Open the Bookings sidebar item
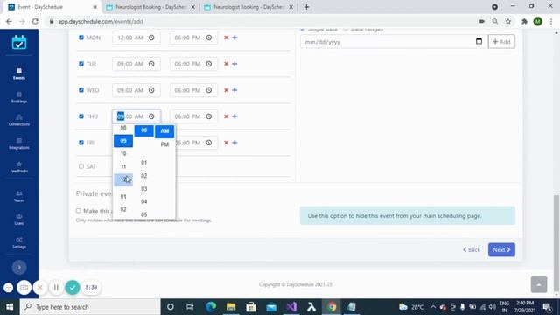The width and height of the screenshot is (560, 315). pos(19,97)
